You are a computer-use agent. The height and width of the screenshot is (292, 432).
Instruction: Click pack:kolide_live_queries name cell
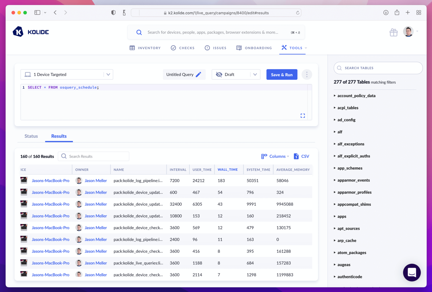[138, 263]
